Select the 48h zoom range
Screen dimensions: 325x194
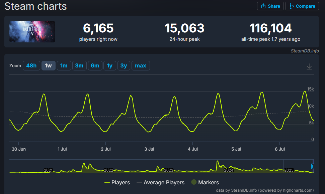pyautogui.click(x=31, y=65)
